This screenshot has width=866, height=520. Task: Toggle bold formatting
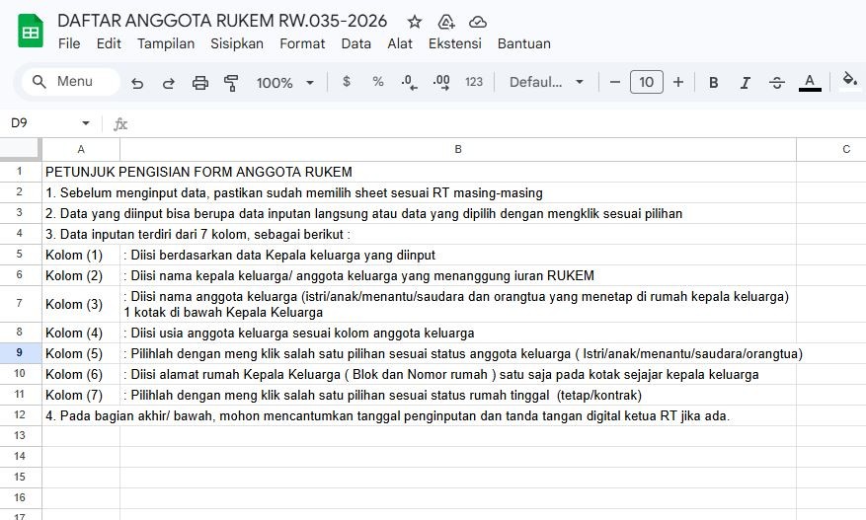click(x=714, y=83)
